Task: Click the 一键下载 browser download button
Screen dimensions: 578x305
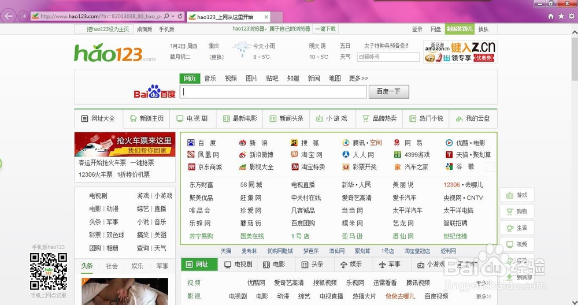Action: (325, 29)
